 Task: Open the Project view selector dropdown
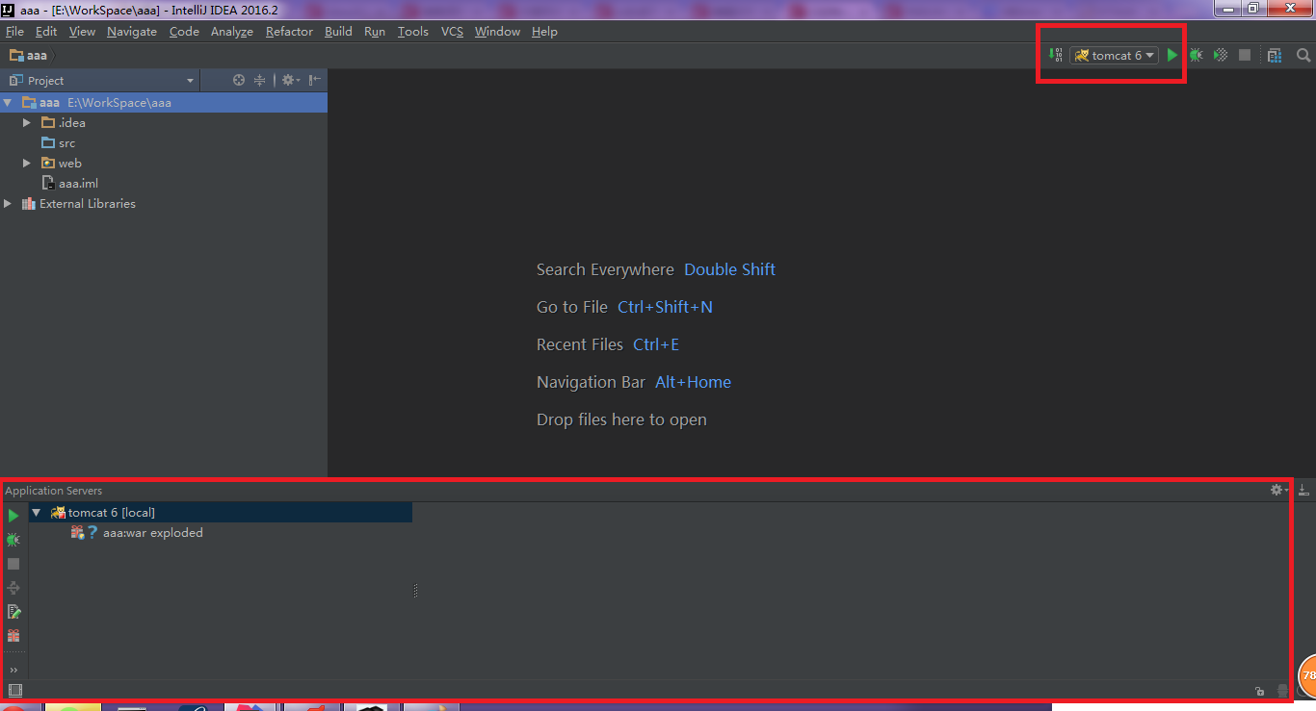(x=190, y=81)
